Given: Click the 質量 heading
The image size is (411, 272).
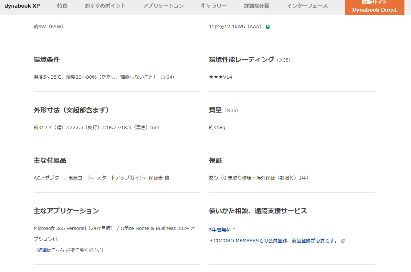Looking at the screenshot, I should pos(215,110).
